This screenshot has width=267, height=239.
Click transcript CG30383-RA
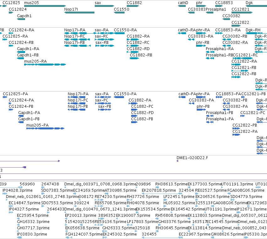(x=200, y=36)
